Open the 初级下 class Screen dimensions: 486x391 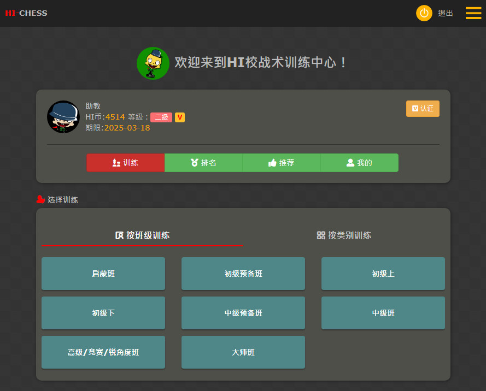coord(103,313)
